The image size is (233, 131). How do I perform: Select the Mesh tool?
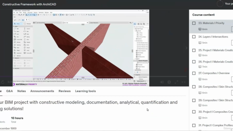click(17, 48)
